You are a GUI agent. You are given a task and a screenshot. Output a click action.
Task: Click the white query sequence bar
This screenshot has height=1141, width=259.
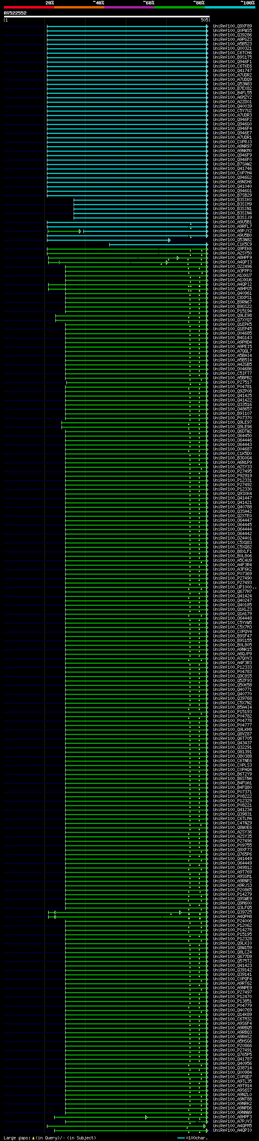(x=107, y=16)
